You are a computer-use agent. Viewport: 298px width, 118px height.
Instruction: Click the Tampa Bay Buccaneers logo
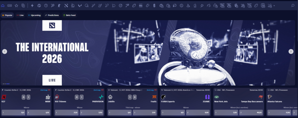pos(260,97)
